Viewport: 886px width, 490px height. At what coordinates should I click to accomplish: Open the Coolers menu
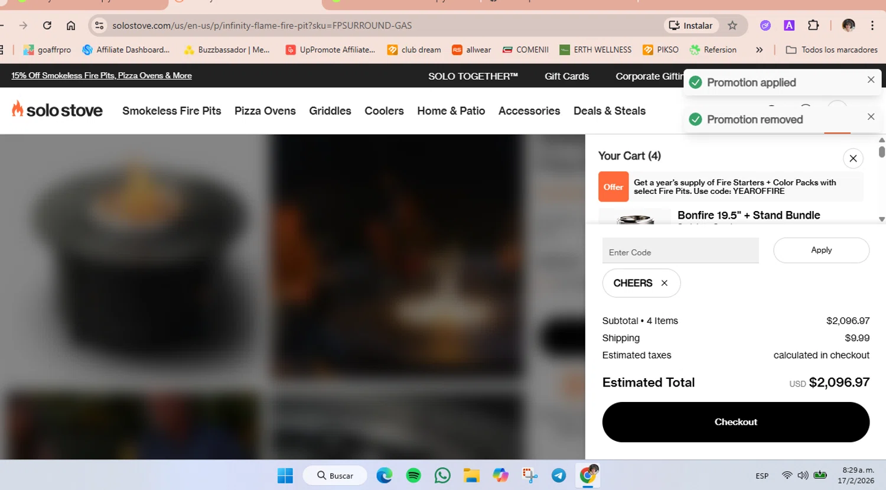[x=384, y=111]
